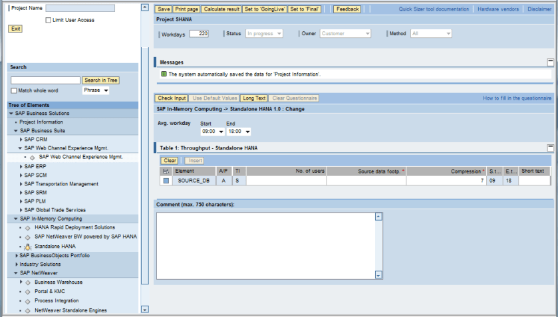Click the Search in Tree button
The image size is (558, 317).
pos(101,80)
